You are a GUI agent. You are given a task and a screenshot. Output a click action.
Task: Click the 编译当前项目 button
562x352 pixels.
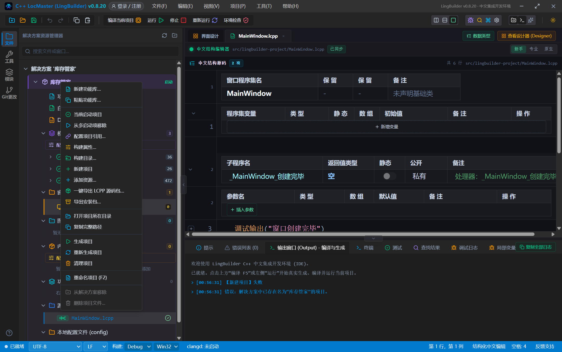click(124, 20)
